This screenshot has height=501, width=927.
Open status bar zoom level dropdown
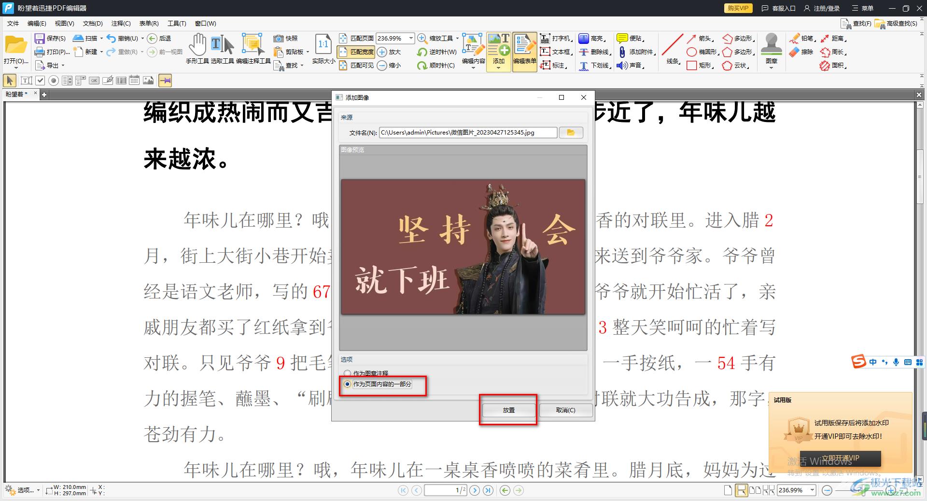click(812, 490)
